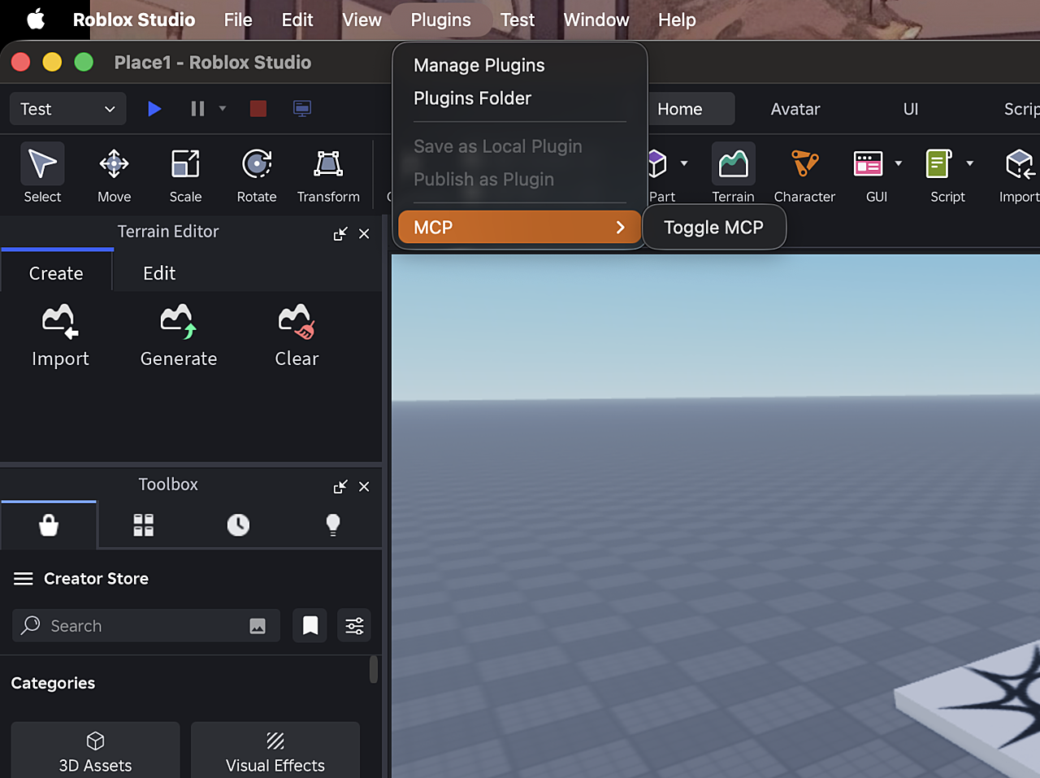Expand the Script dropdown arrow

coord(970,163)
